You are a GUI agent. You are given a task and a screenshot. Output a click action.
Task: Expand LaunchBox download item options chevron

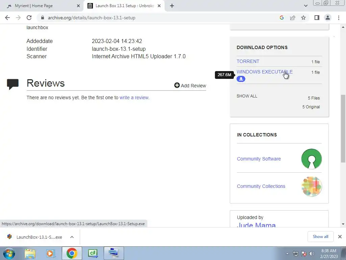(x=72, y=237)
